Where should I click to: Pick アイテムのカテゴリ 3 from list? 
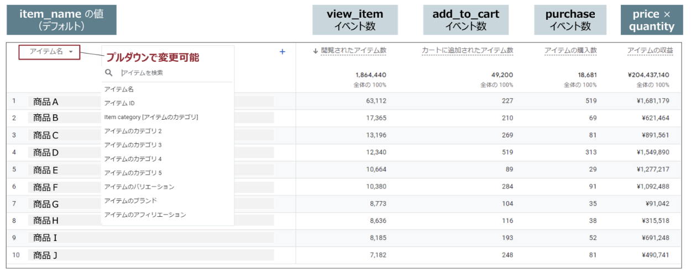[133, 145]
